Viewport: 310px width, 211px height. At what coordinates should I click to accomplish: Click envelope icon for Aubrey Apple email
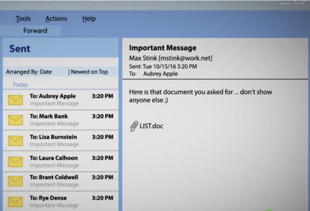click(15, 100)
